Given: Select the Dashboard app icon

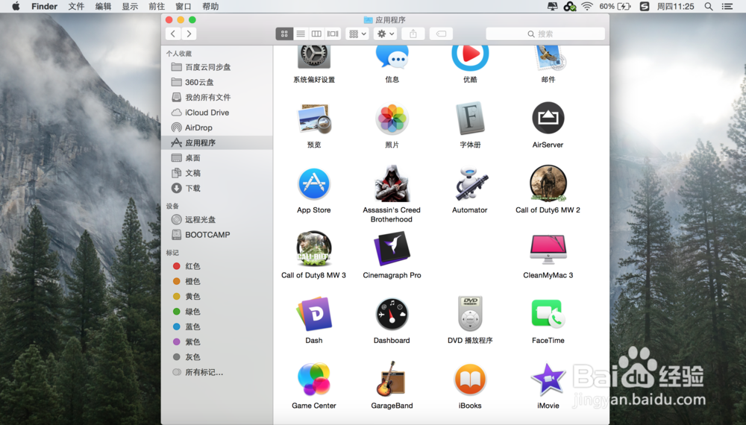Looking at the screenshot, I should pyautogui.click(x=392, y=314).
